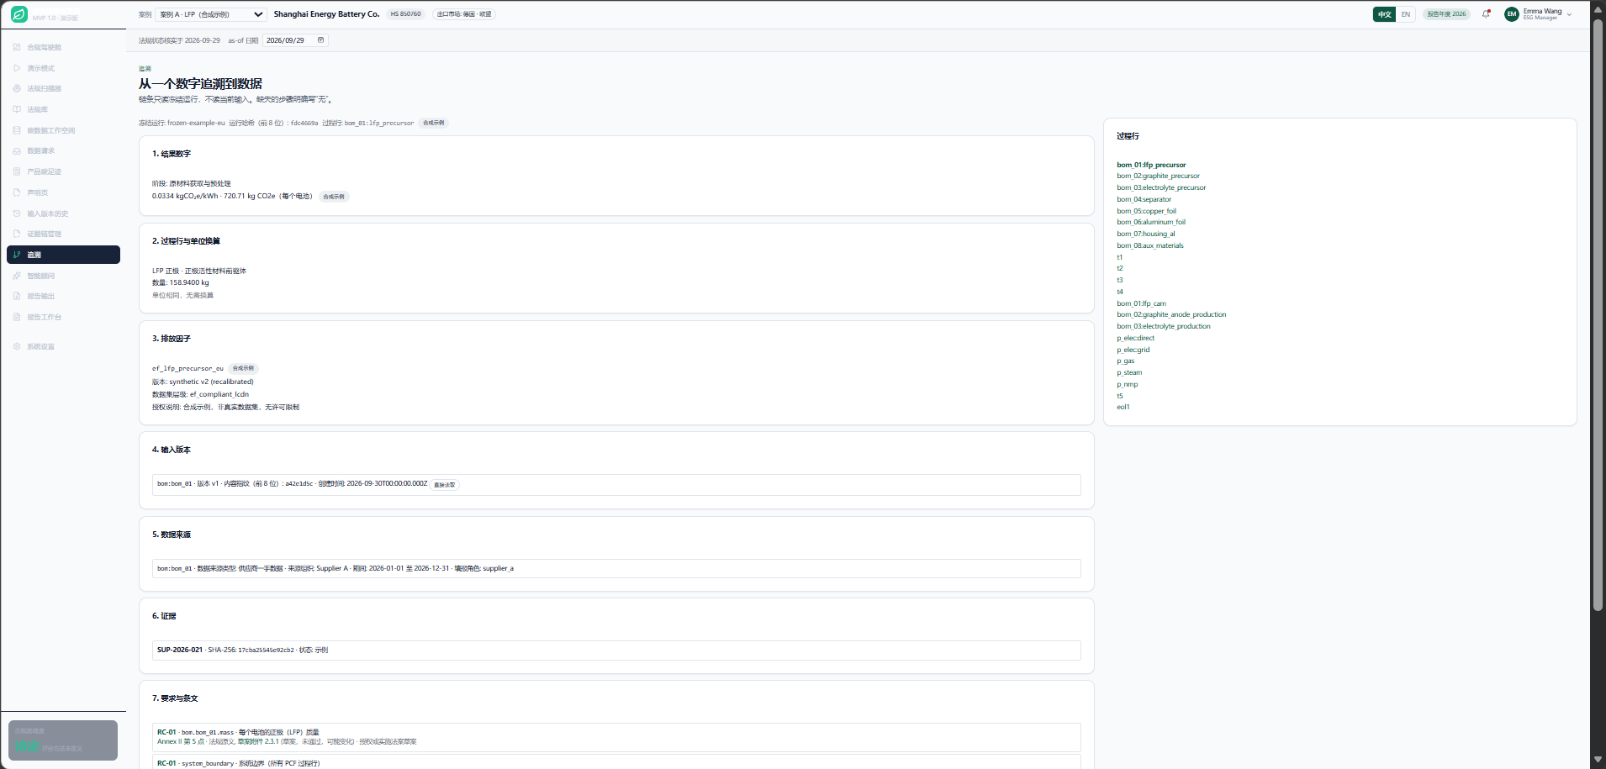Click the 报告年度 2026 badge
This screenshot has width=1606, height=769.
[x=1446, y=14]
